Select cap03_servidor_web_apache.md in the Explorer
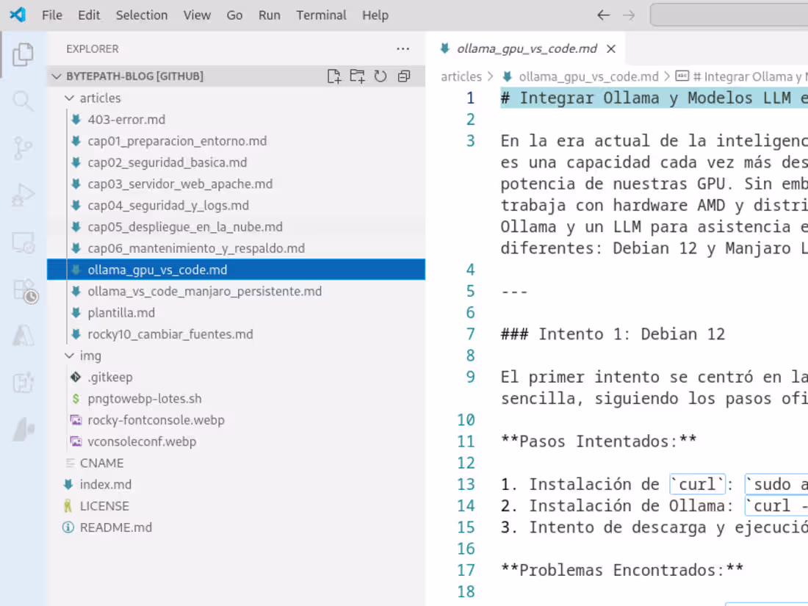The height and width of the screenshot is (606, 808). click(x=181, y=184)
